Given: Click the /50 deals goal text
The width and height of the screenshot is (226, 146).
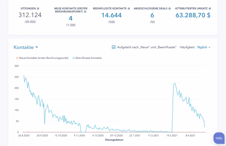Looking at the screenshot, I should [x=152, y=22].
